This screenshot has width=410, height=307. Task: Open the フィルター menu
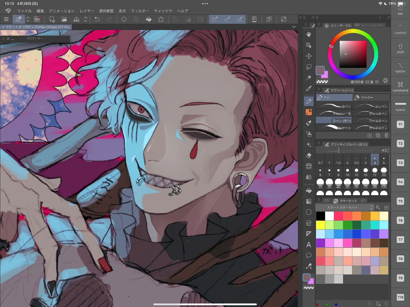coord(140,11)
